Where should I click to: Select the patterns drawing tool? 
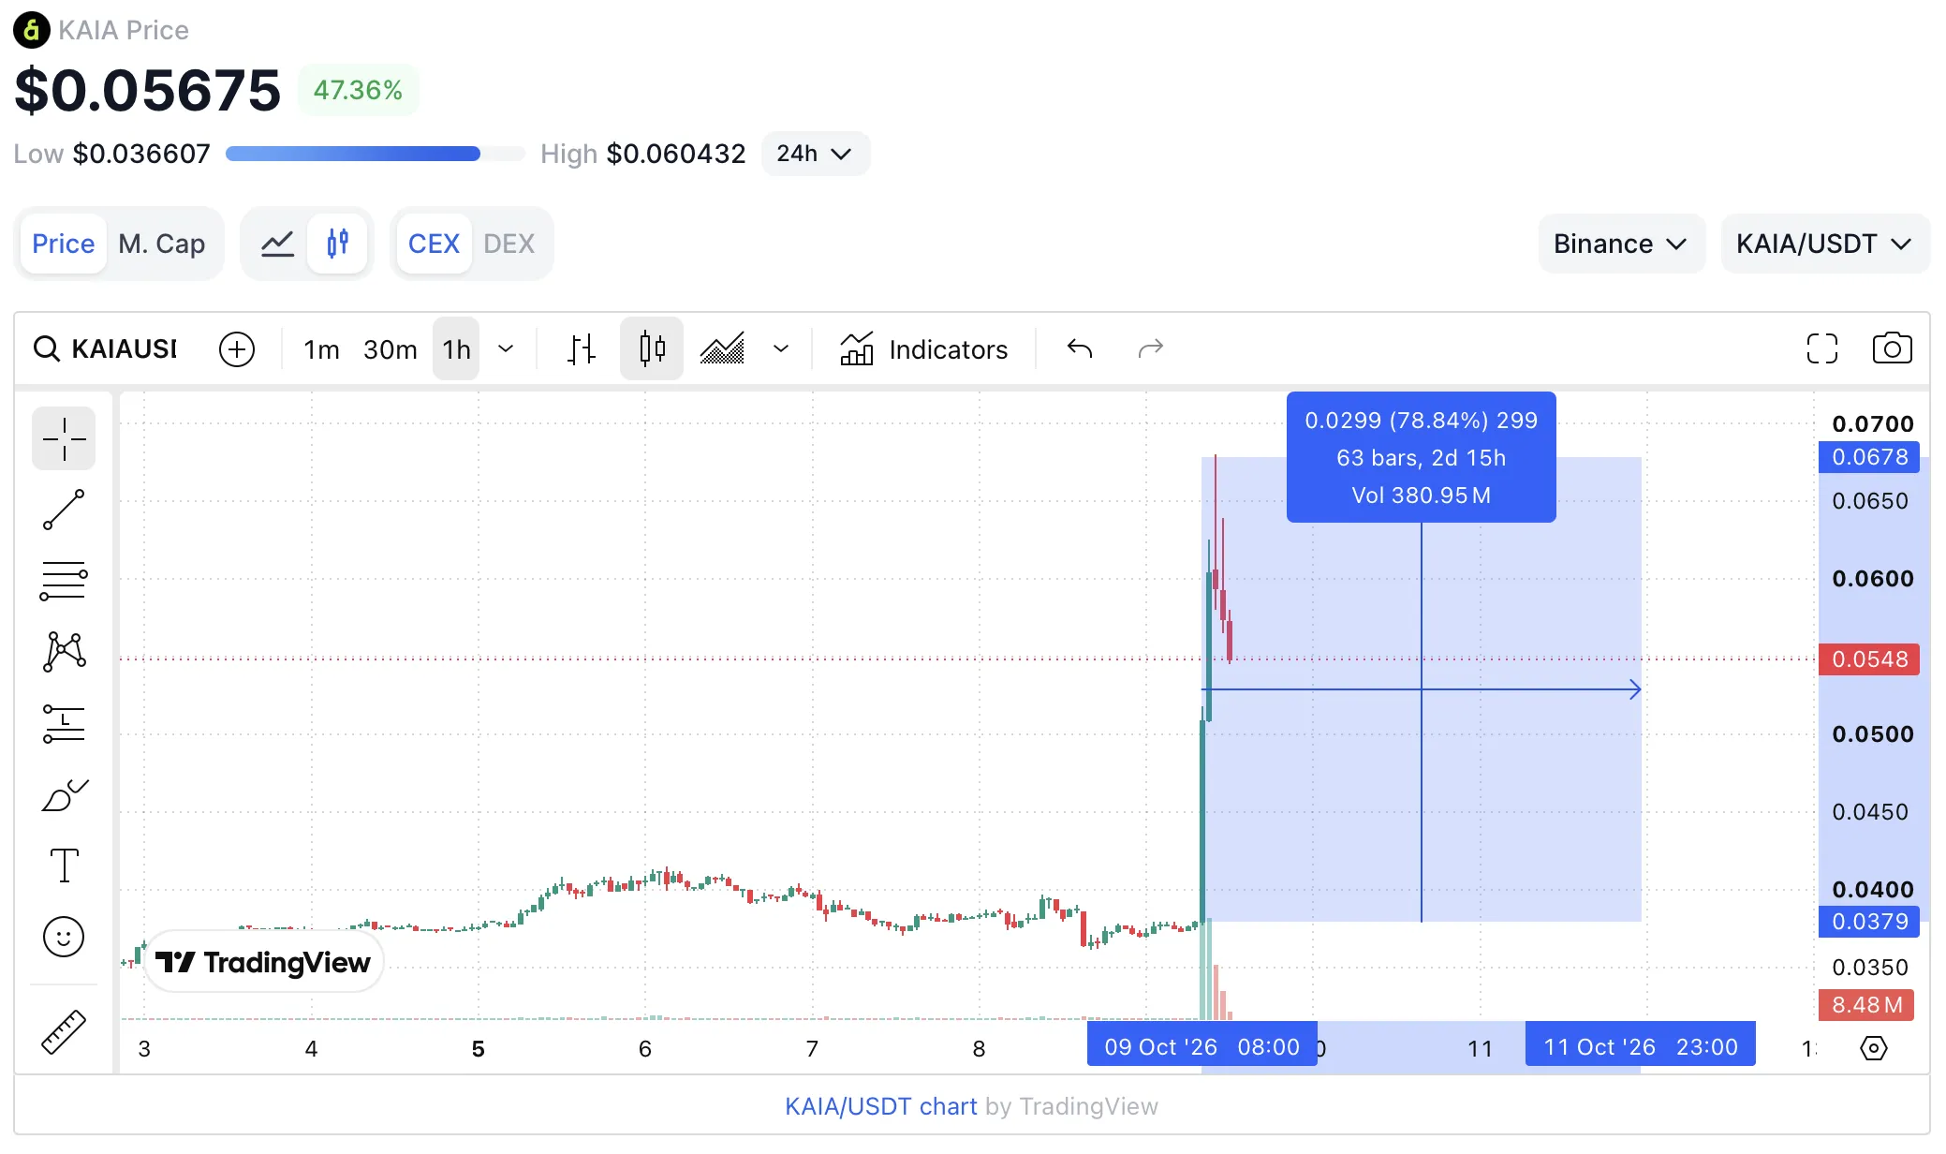[x=64, y=652]
